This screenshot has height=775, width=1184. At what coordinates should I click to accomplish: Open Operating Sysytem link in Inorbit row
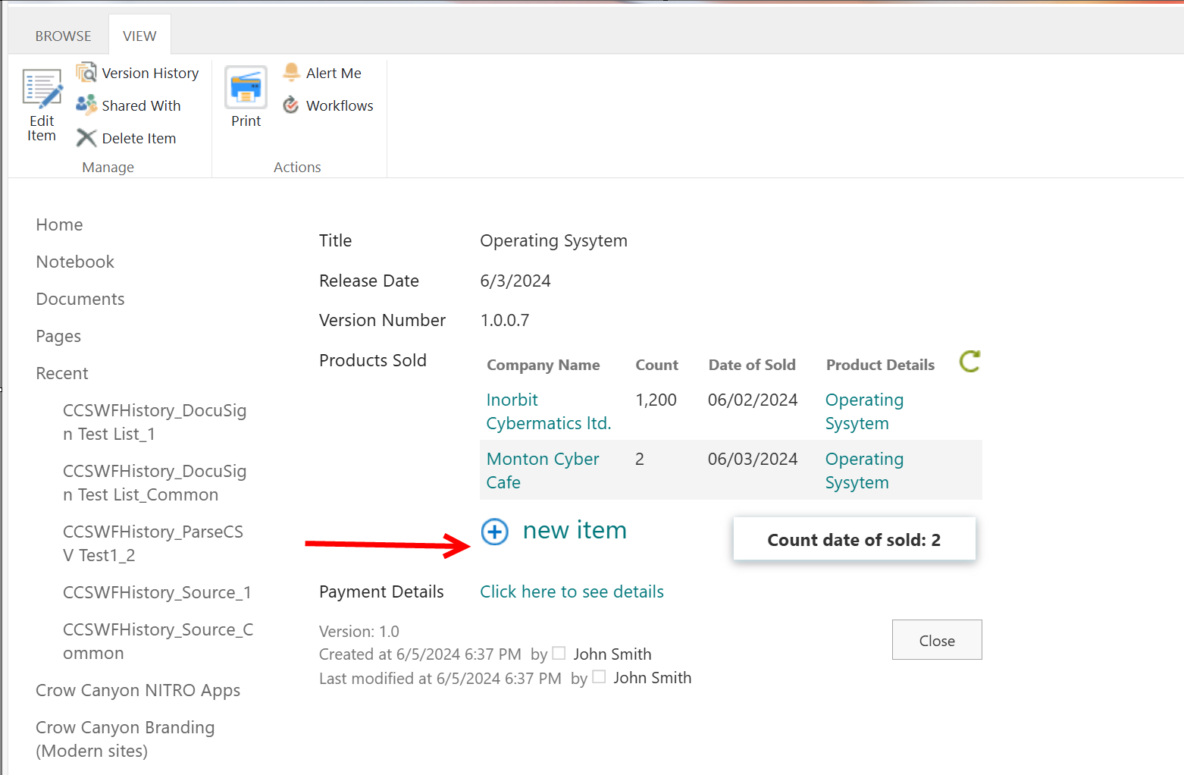pos(864,411)
